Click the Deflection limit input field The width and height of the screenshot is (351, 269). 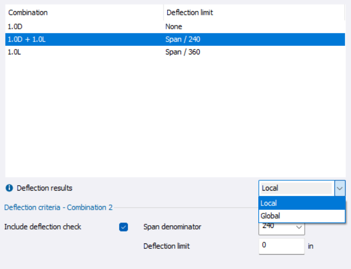pyautogui.click(x=281, y=246)
